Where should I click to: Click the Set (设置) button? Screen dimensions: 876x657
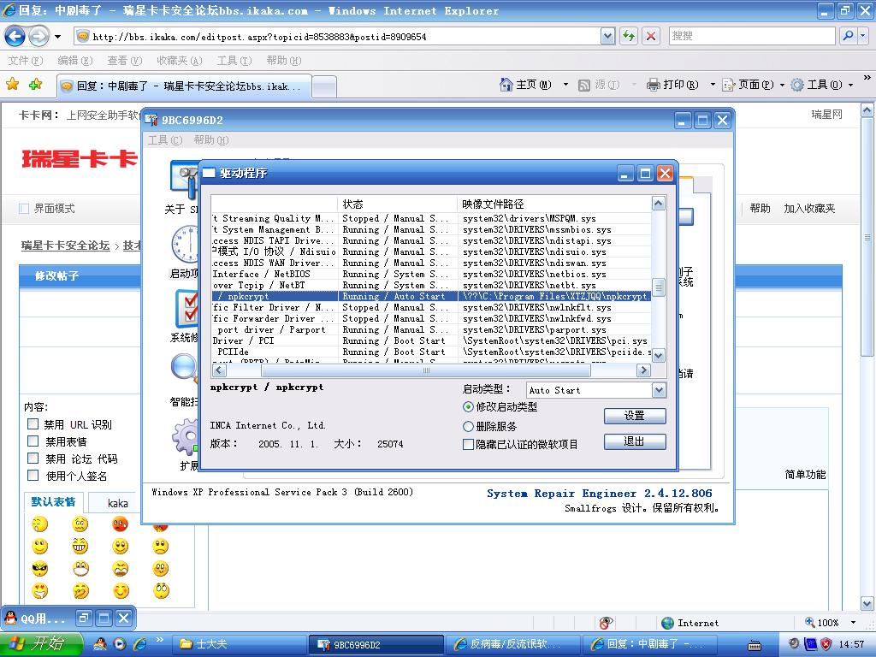[x=635, y=416]
